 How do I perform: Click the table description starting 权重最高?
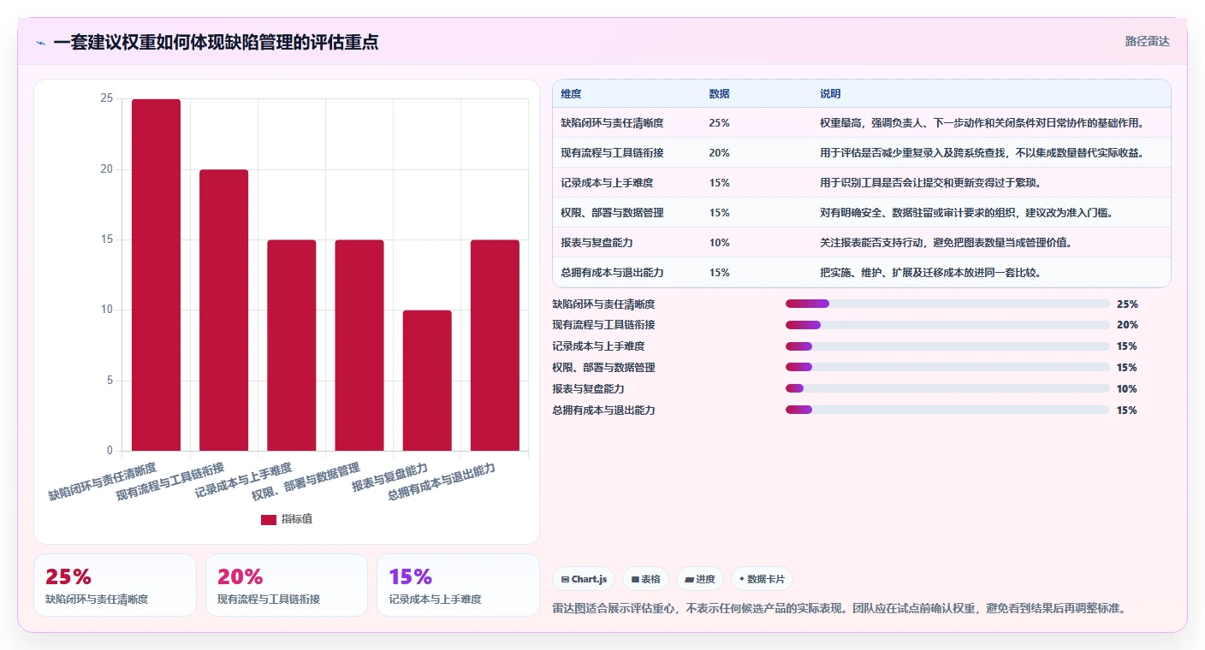point(982,123)
